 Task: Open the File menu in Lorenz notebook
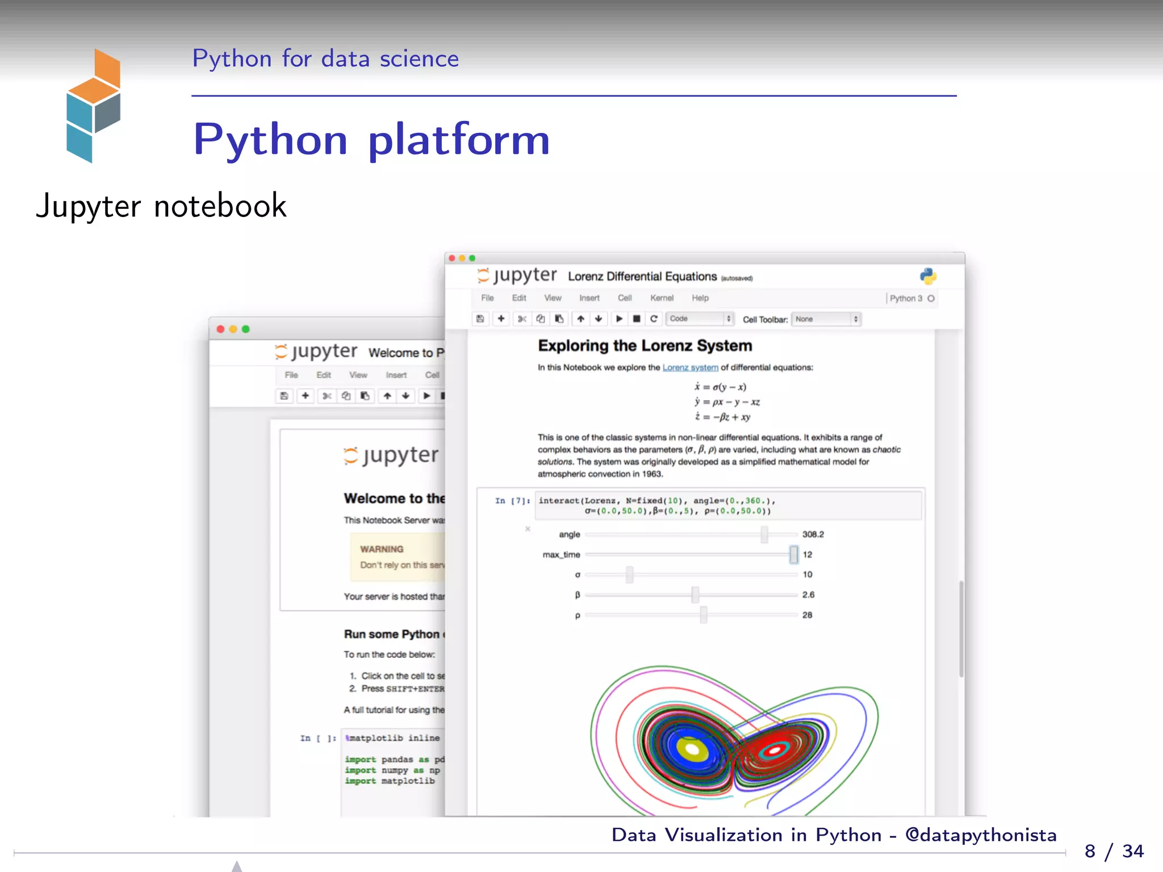(487, 298)
